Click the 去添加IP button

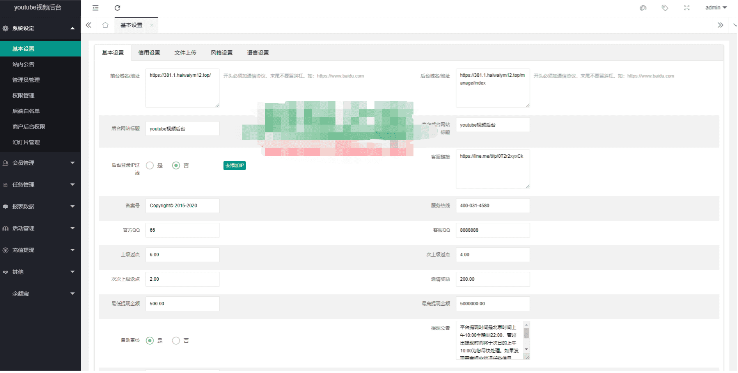234,165
